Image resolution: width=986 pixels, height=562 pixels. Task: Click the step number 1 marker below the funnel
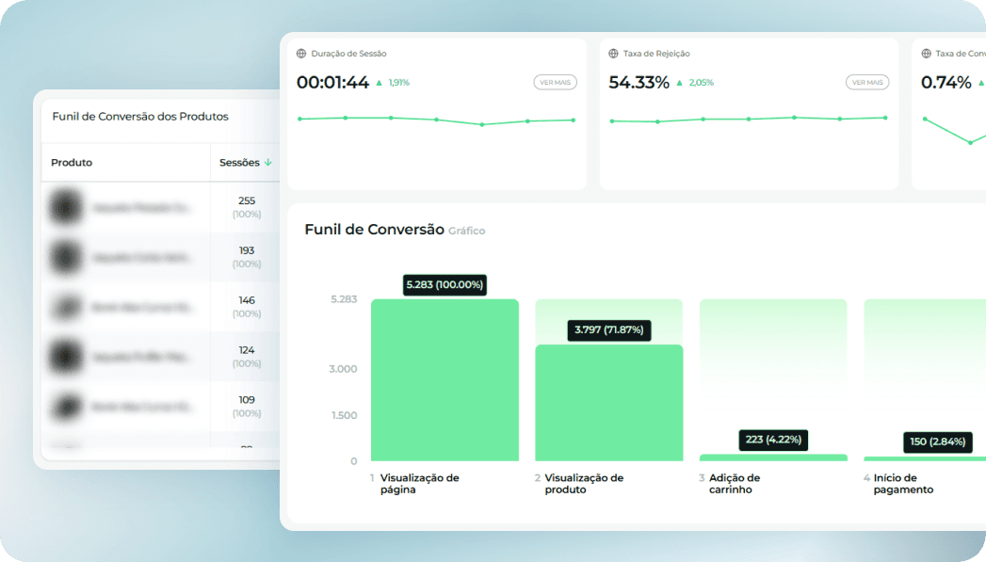click(x=372, y=478)
